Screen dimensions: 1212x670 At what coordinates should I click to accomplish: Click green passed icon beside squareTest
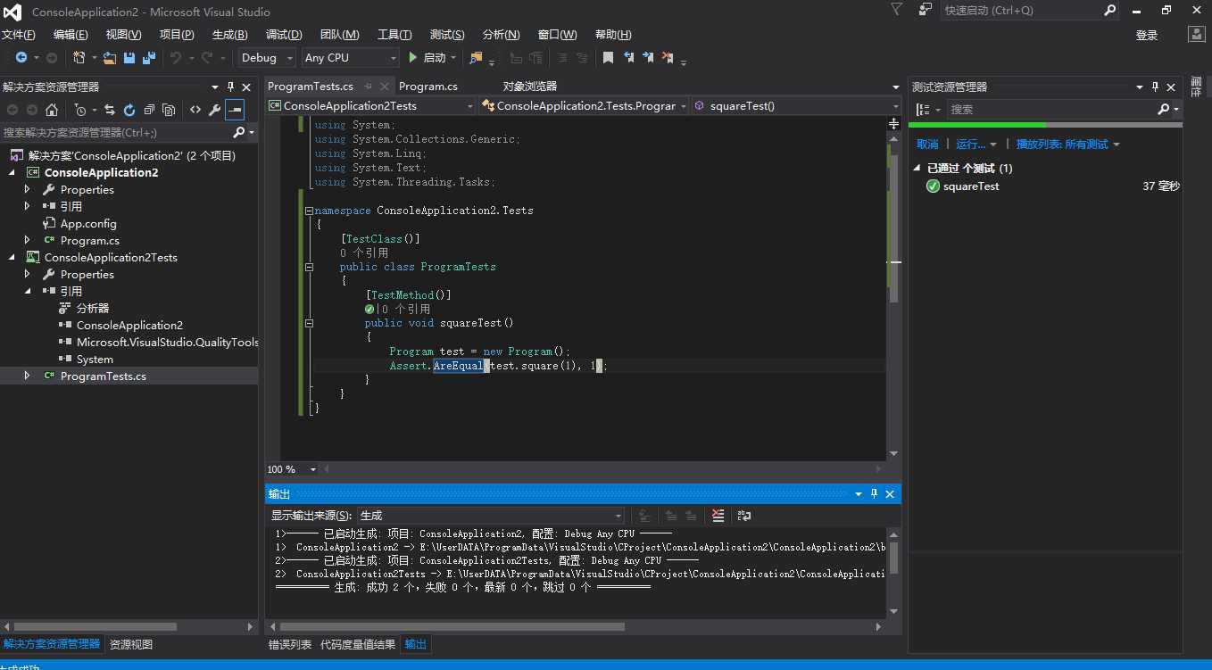click(933, 186)
